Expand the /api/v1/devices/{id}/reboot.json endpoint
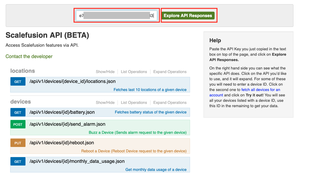Screen dimensions: 330x173 pyautogui.click(x=62, y=143)
